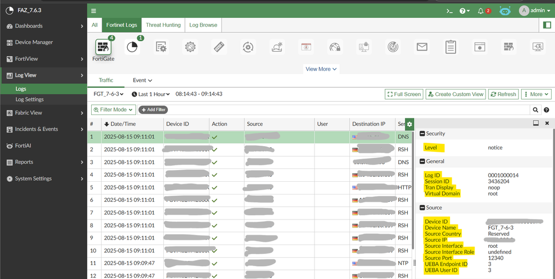This screenshot has height=279, width=555.
Task: Toggle the right side panel layout
Action: coord(547,25)
